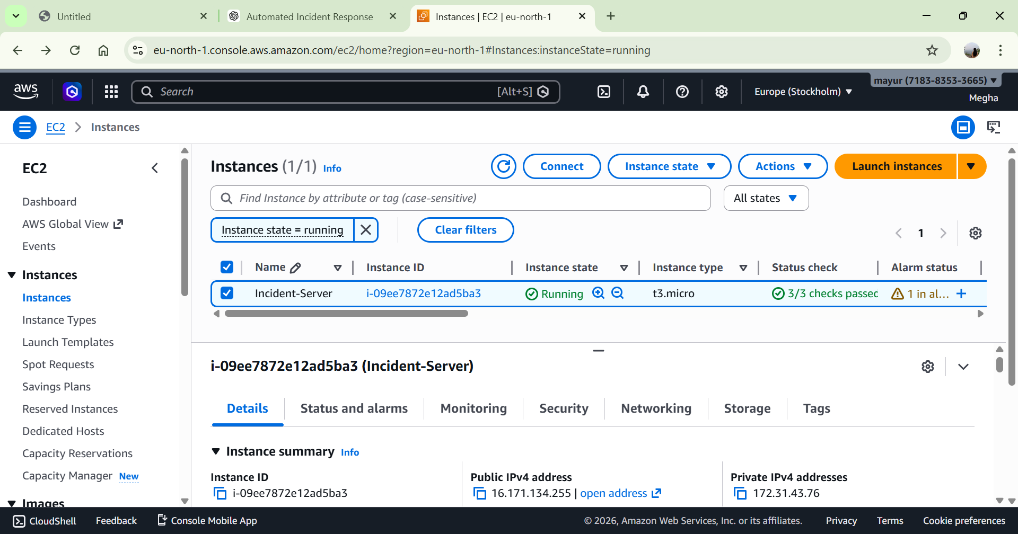
Task: Click the edit Name pencil icon
Action: pyautogui.click(x=296, y=268)
